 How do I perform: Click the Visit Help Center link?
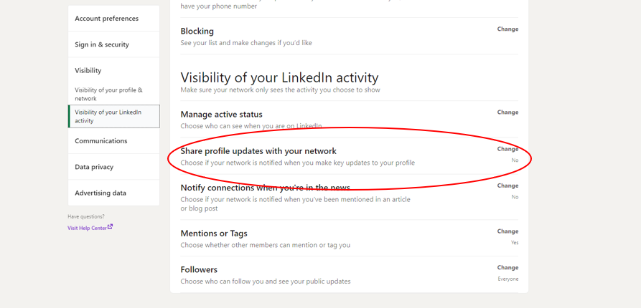[87, 228]
